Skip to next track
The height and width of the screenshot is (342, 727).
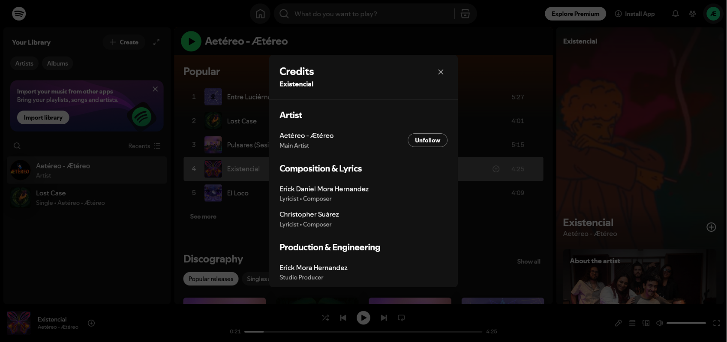[x=384, y=318]
